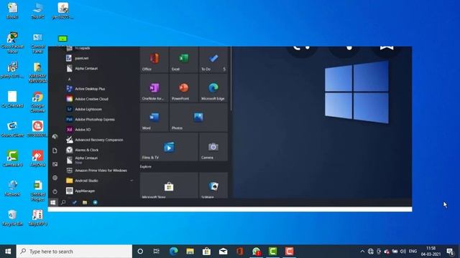
Task: Open the Microsoft Store tile
Action: pos(169,186)
